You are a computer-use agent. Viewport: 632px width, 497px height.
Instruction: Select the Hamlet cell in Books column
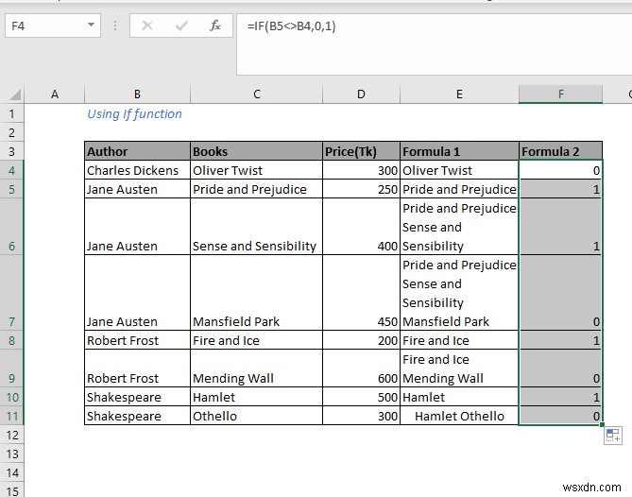[x=256, y=398]
